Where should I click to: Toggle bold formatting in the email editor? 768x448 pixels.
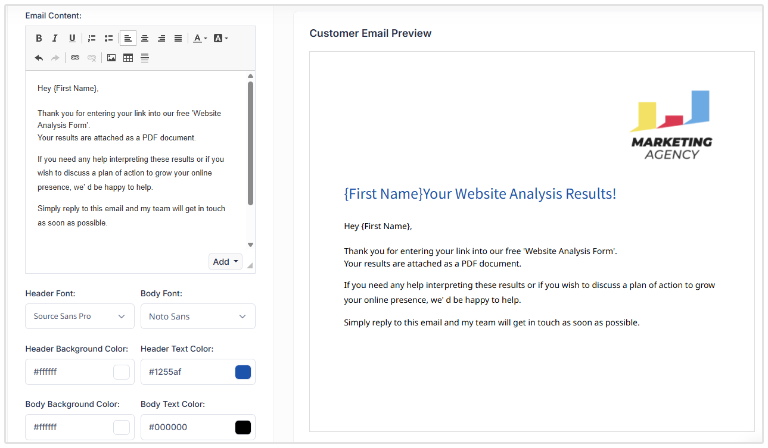(39, 38)
